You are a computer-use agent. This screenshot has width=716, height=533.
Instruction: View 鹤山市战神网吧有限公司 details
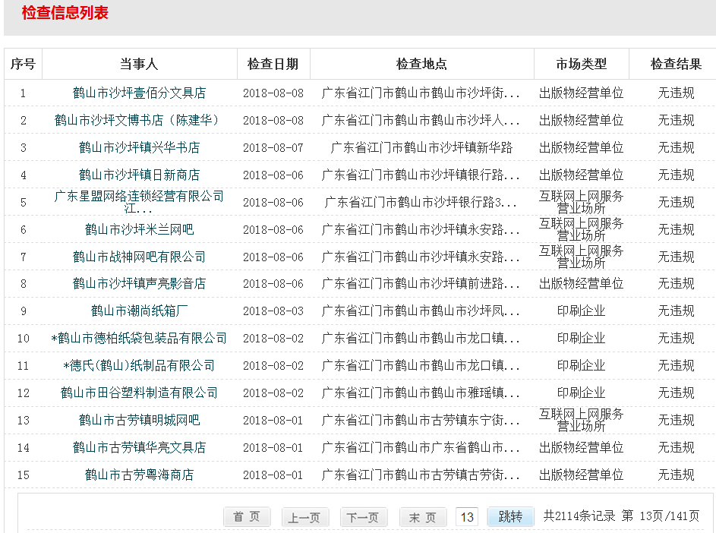tap(139, 257)
